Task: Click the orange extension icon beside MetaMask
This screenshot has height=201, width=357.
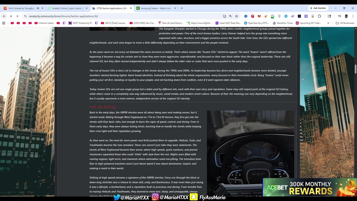Action: coord(266,16)
